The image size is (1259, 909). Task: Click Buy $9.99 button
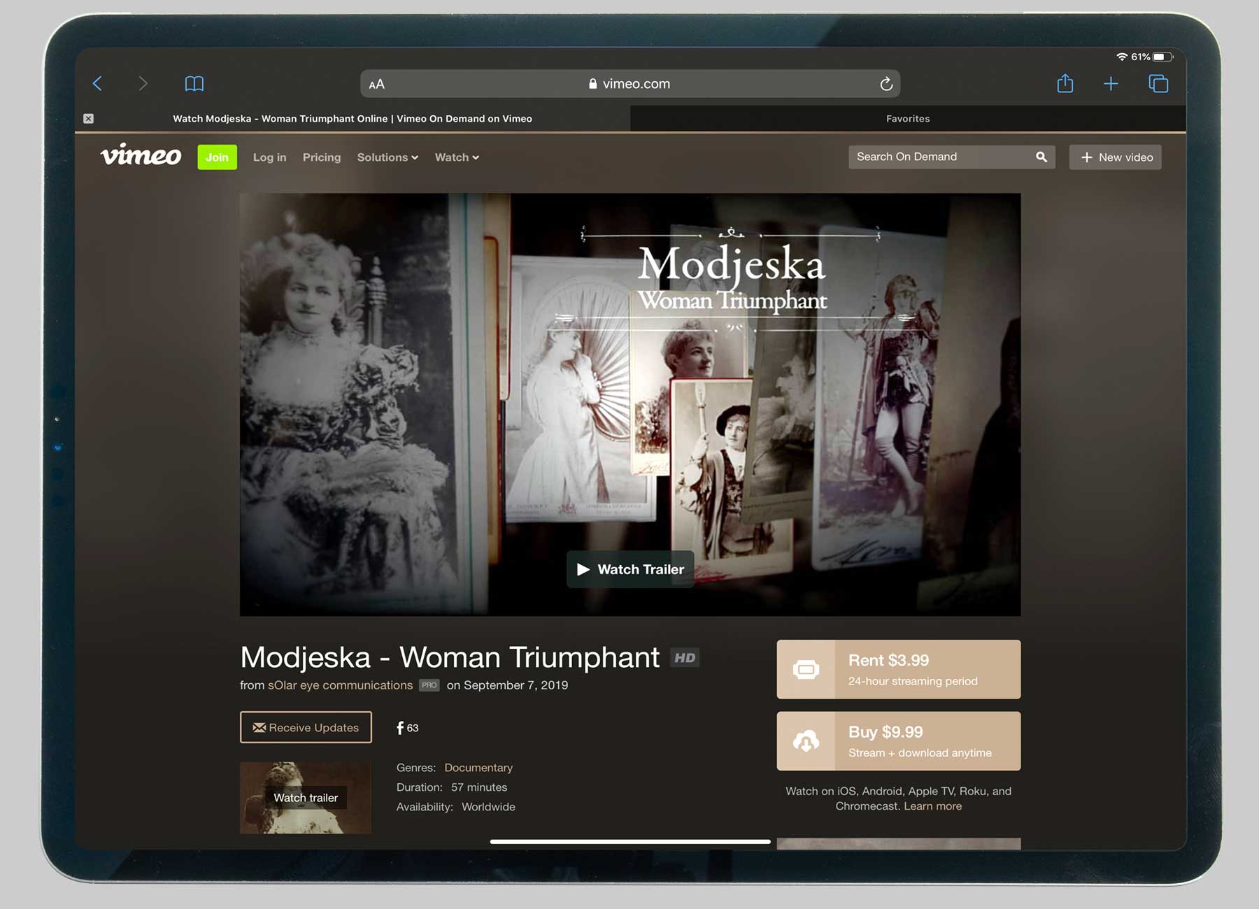coord(898,741)
